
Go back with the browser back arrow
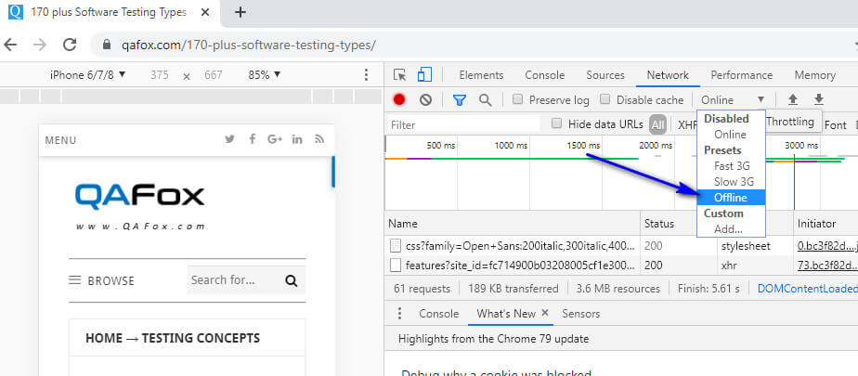click(10, 45)
